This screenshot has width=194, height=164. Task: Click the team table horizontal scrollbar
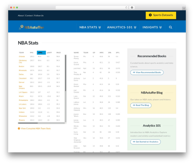28,123
